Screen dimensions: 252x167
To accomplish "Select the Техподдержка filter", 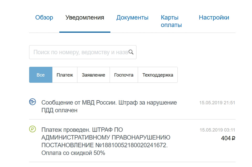I will pyautogui.click(x=158, y=75).
